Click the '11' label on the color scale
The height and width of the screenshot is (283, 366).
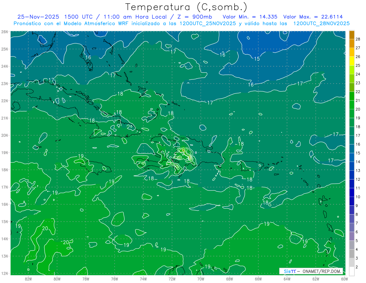point(358,188)
